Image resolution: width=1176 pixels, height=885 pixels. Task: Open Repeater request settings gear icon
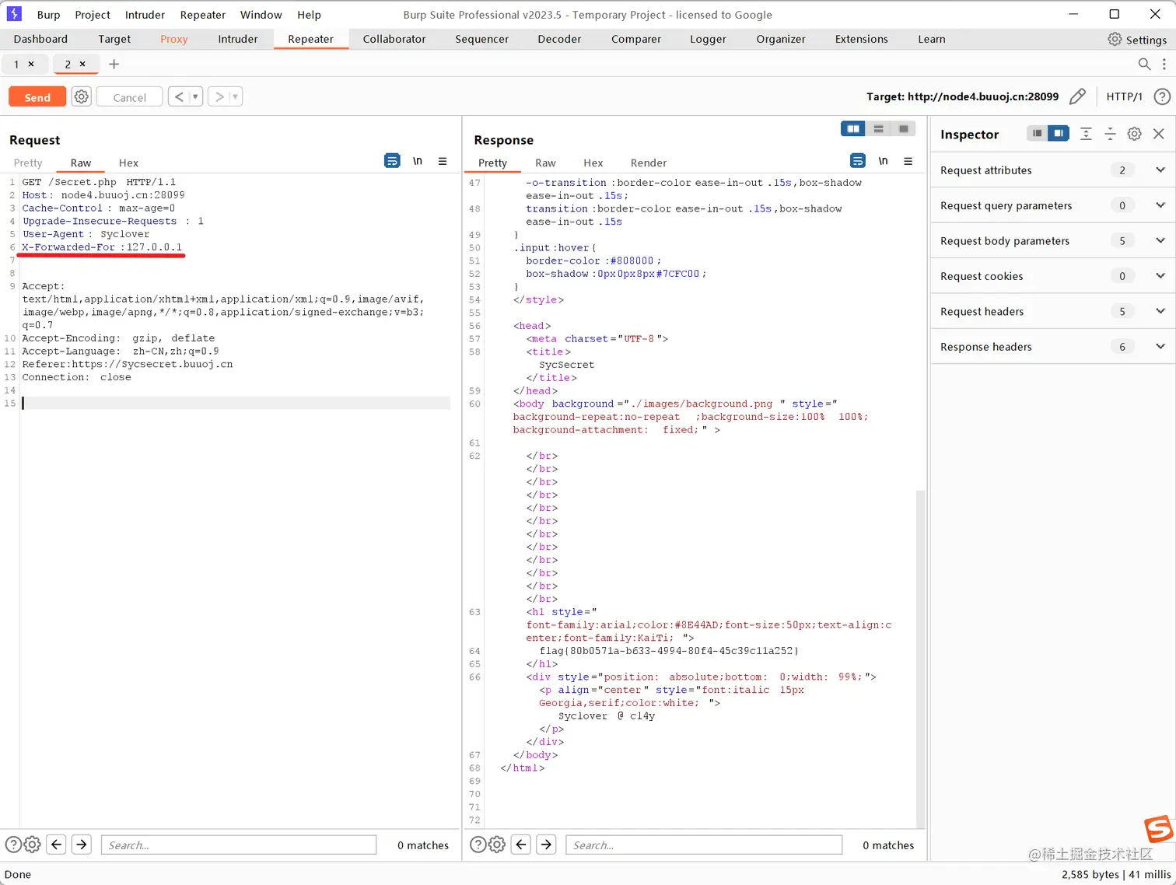tap(81, 96)
